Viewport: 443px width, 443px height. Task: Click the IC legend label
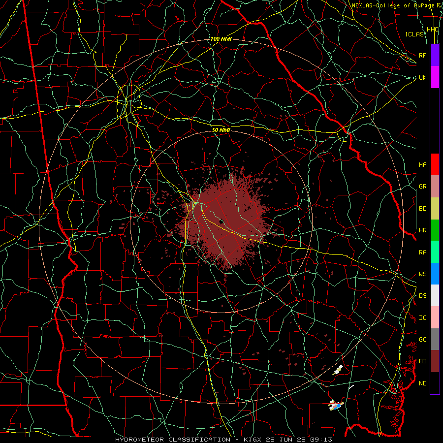(x=422, y=318)
